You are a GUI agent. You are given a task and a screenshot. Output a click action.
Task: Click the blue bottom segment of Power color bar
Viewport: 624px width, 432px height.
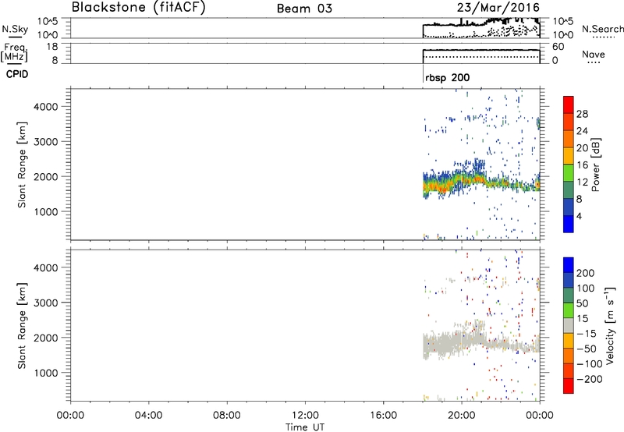tap(569, 224)
